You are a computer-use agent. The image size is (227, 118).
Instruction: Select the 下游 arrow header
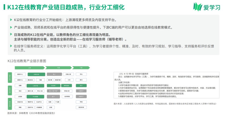coord(81,67)
